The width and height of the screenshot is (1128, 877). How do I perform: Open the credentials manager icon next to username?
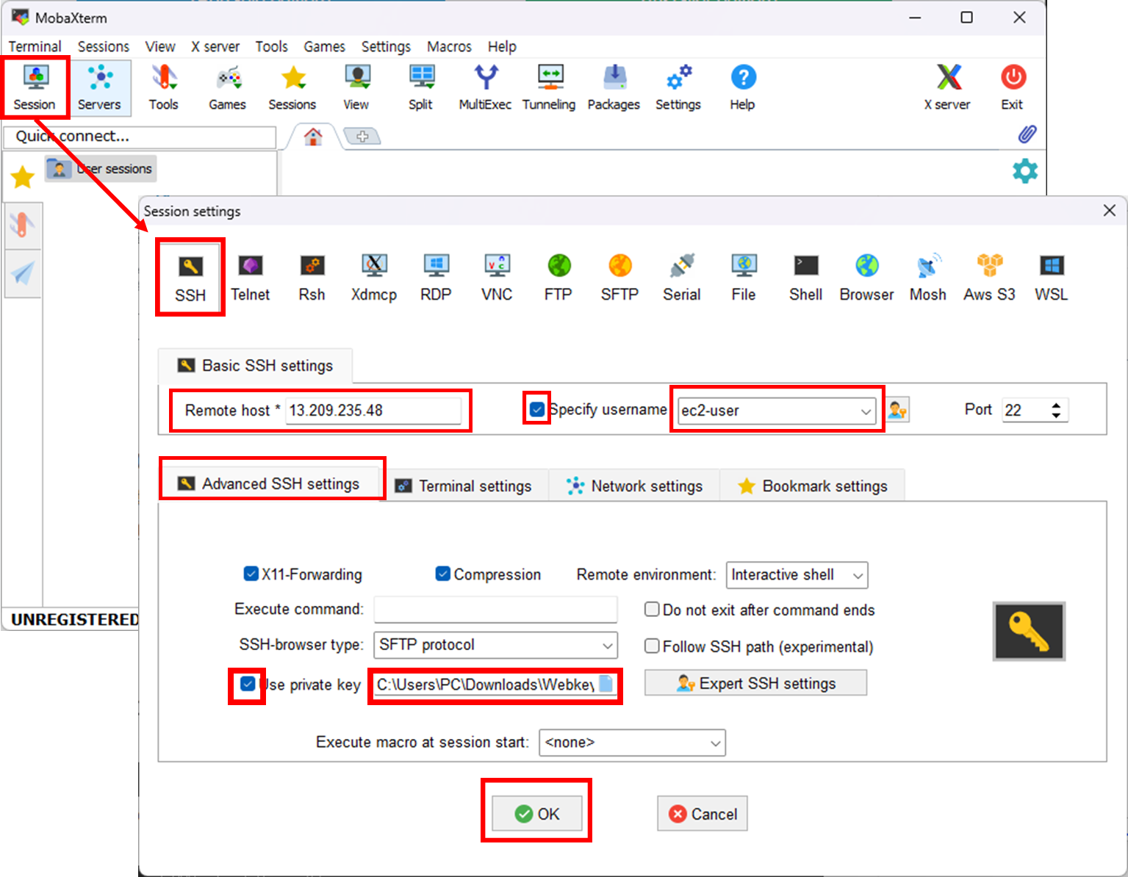[x=897, y=410]
